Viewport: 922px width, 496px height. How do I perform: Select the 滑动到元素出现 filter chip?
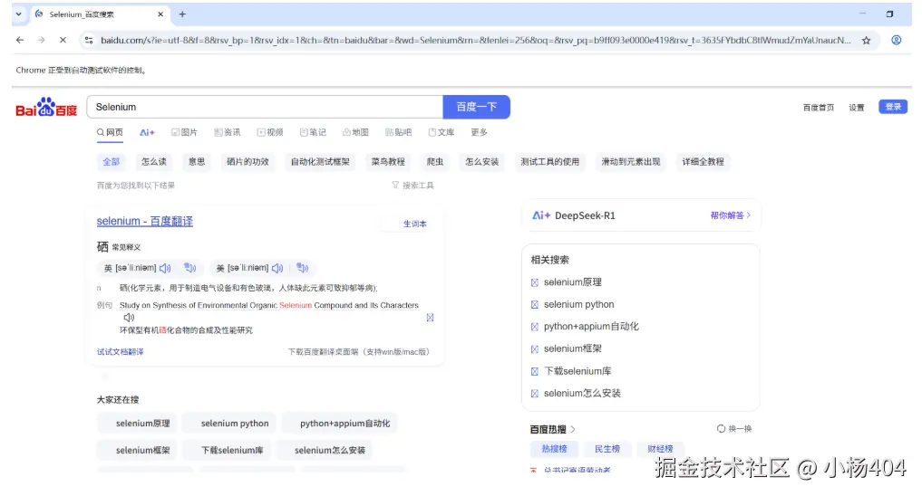[x=631, y=161]
